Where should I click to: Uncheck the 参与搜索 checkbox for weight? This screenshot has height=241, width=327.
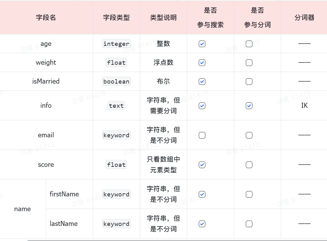click(202, 63)
